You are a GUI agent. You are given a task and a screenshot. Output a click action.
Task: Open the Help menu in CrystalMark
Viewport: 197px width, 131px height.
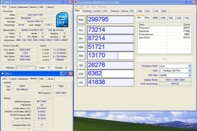(x=93, y=7)
